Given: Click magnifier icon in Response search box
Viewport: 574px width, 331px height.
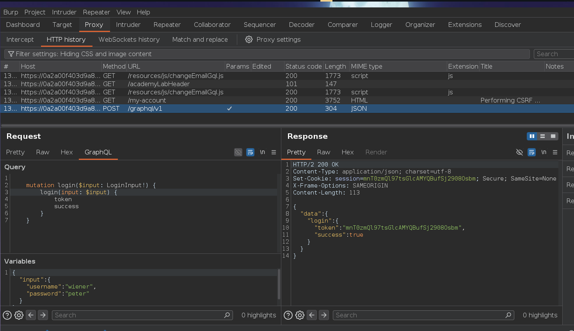Looking at the screenshot, I should [508, 315].
